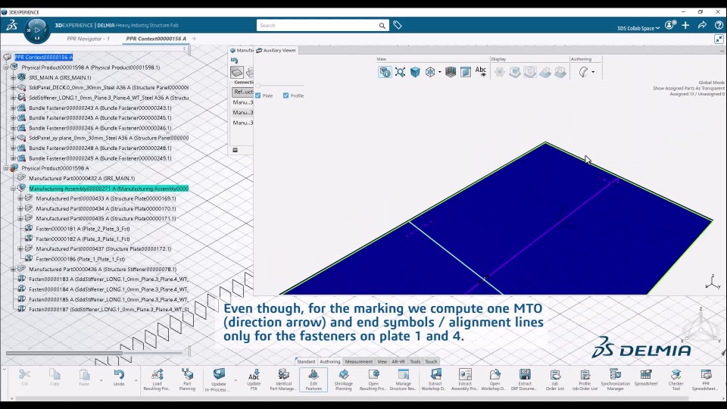Select Fasten00000186 tree item

point(80,259)
